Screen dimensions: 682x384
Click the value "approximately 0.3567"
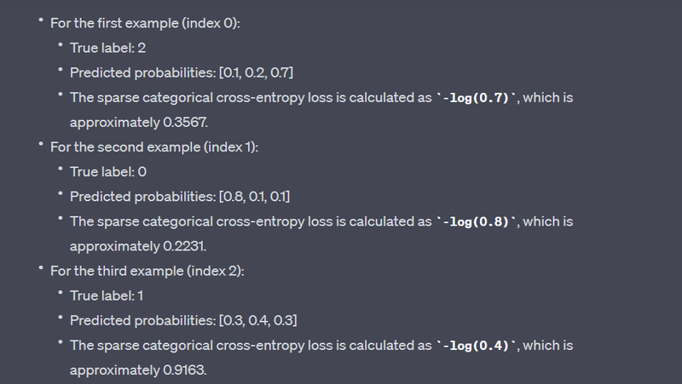point(138,122)
